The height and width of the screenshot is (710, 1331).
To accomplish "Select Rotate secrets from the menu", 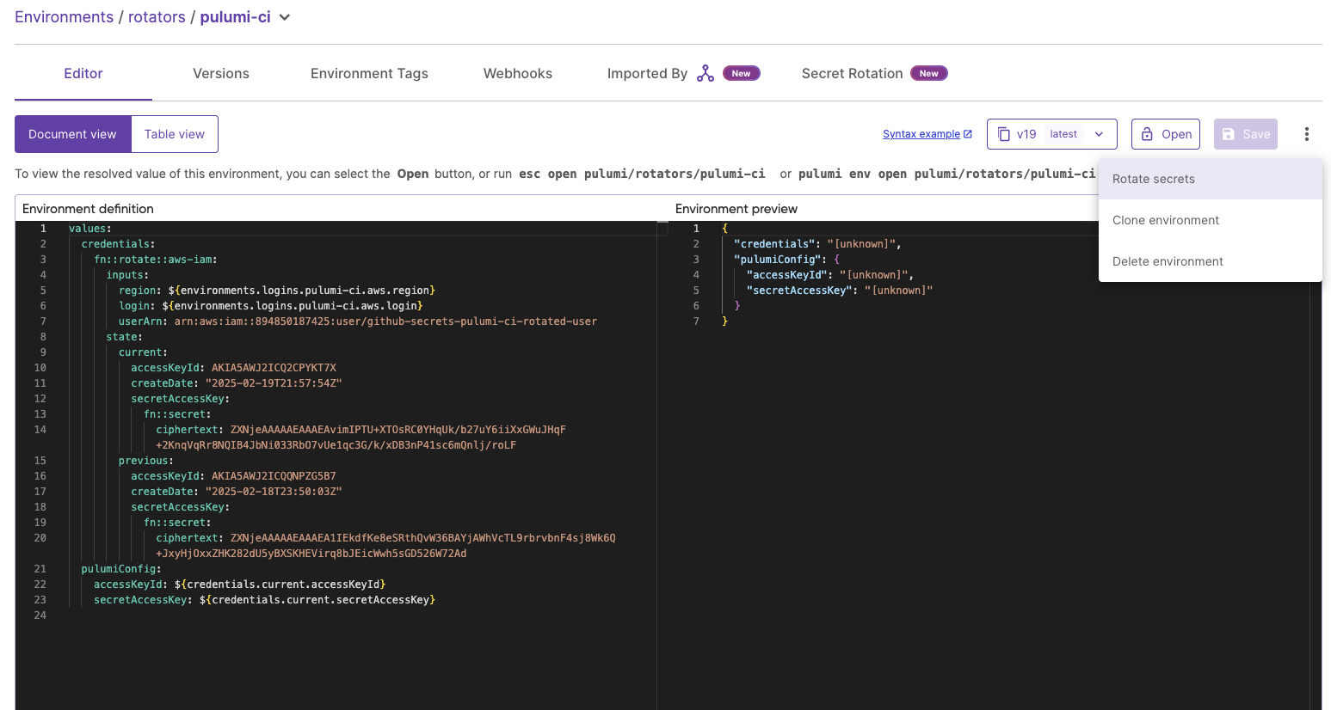I will (1153, 179).
